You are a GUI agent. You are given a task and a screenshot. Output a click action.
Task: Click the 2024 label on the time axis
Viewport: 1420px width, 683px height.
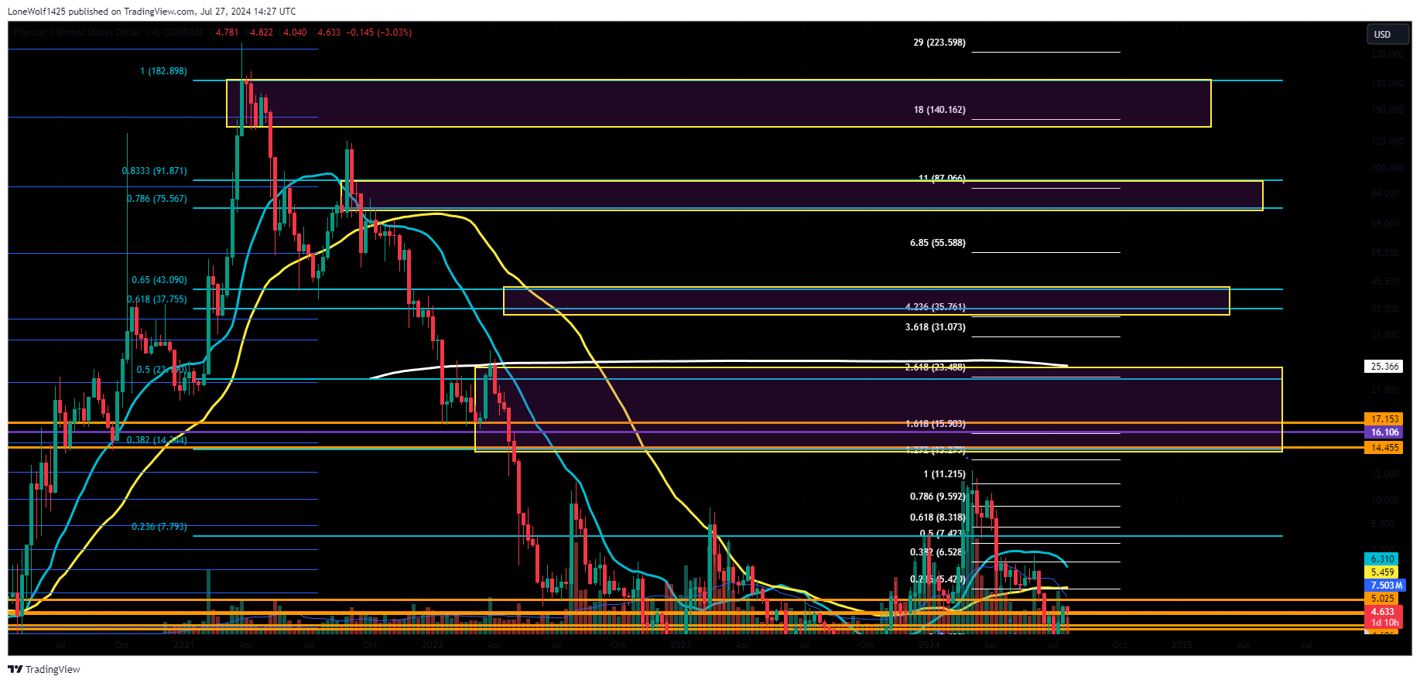(929, 645)
